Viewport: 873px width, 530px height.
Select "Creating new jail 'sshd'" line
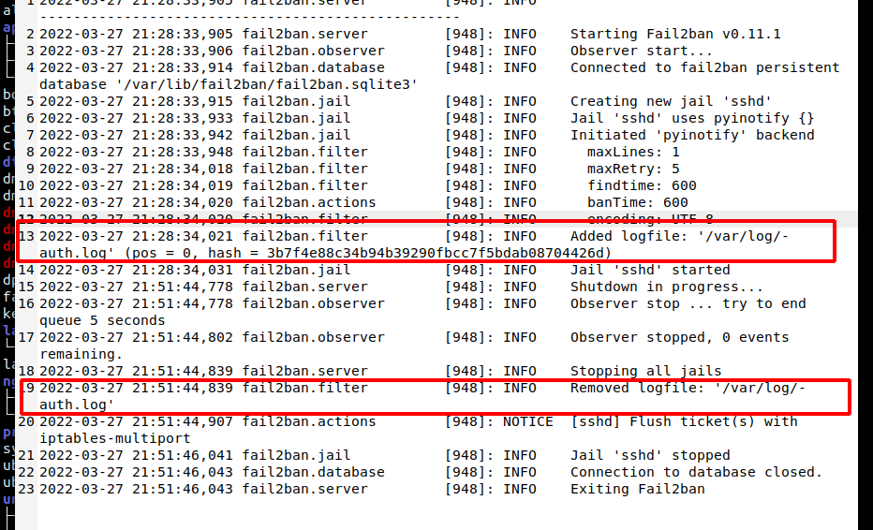(671, 101)
